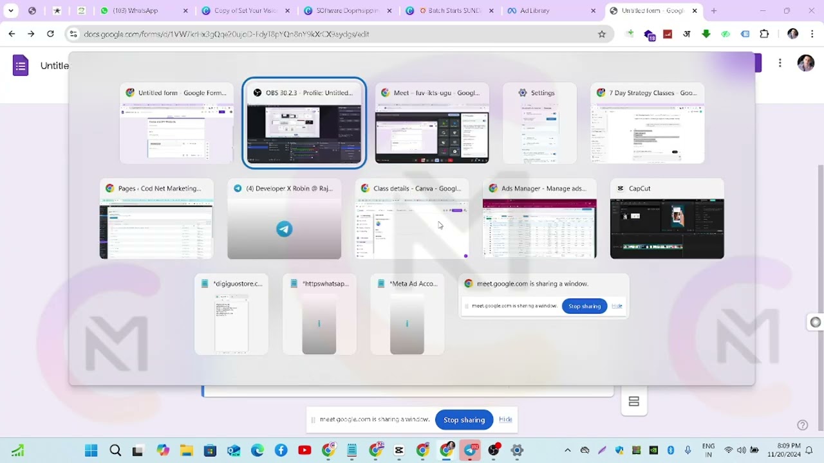Click the Add section icon in Forms
Screen dimensions: 824x463
[x=634, y=401]
